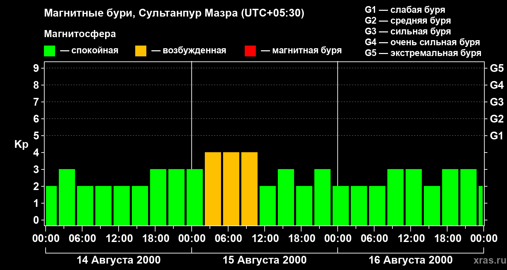507x270 pixels.
Task: Click the 'G1 — слабая буря' description line
Action: (405, 10)
